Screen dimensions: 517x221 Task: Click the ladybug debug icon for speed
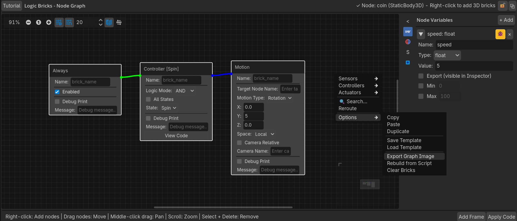(x=500, y=34)
